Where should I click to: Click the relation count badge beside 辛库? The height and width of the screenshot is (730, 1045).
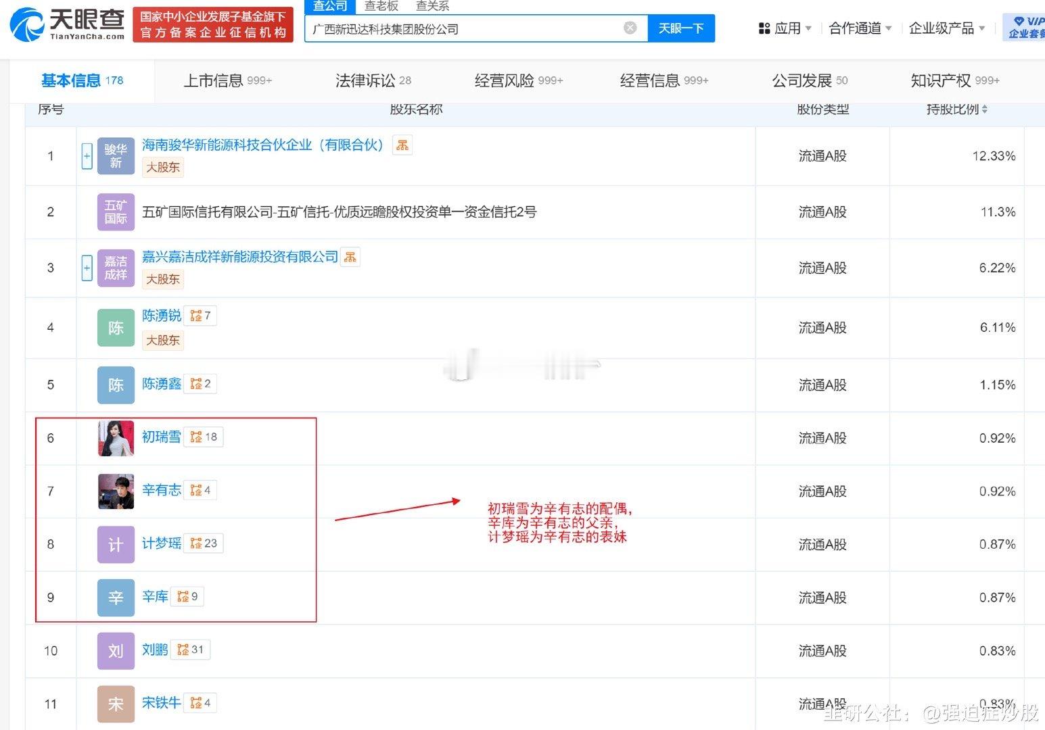[187, 596]
